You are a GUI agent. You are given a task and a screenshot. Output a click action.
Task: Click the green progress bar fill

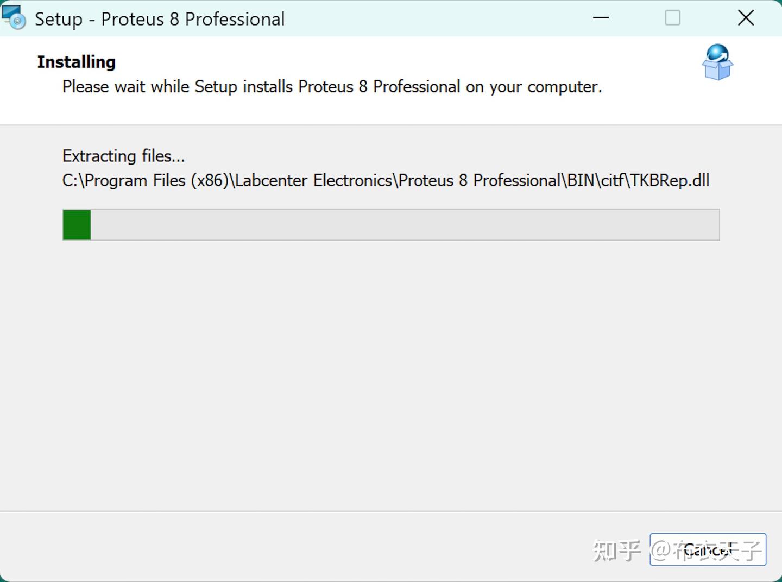coord(77,224)
